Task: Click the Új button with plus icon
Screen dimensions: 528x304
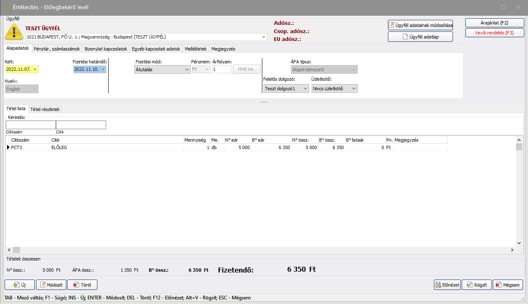Action: (x=19, y=285)
